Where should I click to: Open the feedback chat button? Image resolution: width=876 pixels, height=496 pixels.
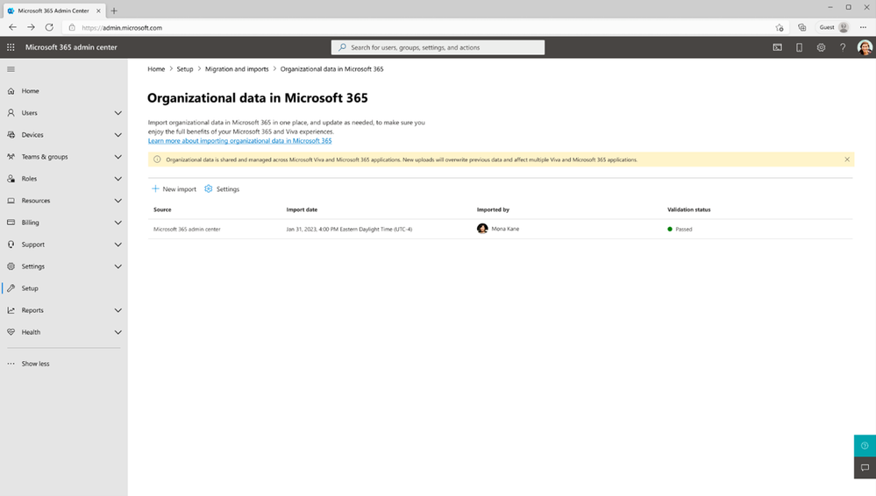point(865,468)
